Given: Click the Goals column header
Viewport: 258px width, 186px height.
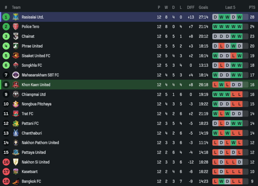Looking at the screenshot, I should (203, 7).
